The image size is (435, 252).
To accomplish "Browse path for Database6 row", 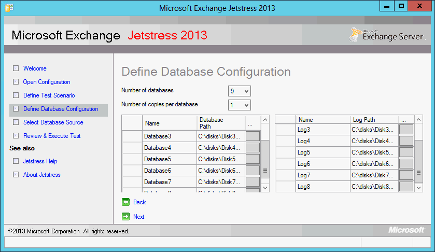I will tap(252, 171).
